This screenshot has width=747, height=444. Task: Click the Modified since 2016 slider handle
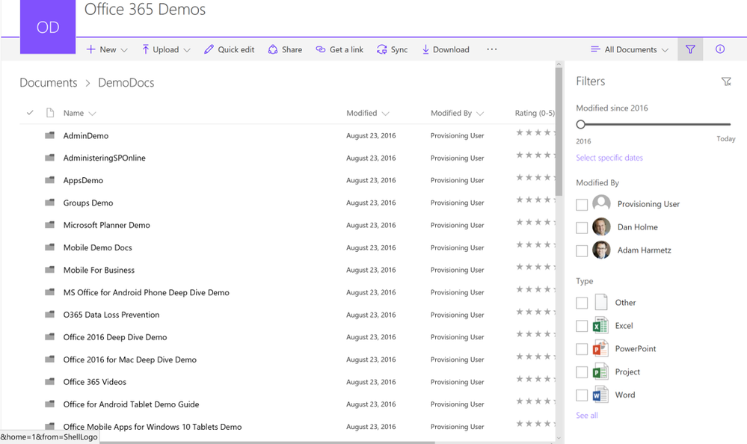click(x=580, y=124)
